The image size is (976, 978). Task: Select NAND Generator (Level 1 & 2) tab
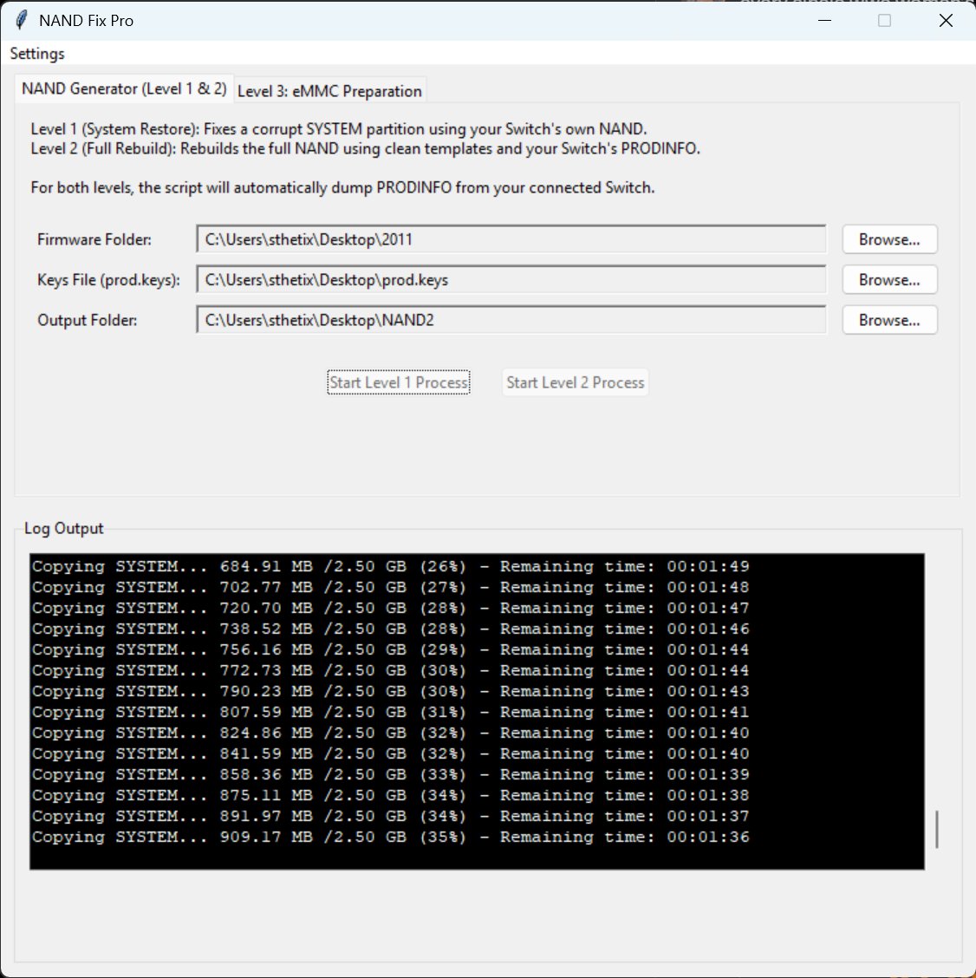[x=123, y=88]
